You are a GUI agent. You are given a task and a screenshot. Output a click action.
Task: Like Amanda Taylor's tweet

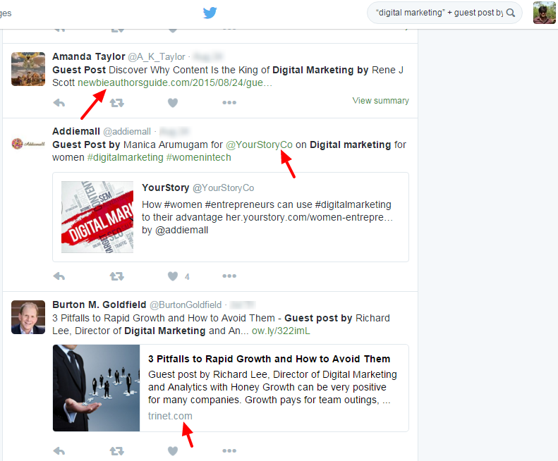[x=173, y=103]
